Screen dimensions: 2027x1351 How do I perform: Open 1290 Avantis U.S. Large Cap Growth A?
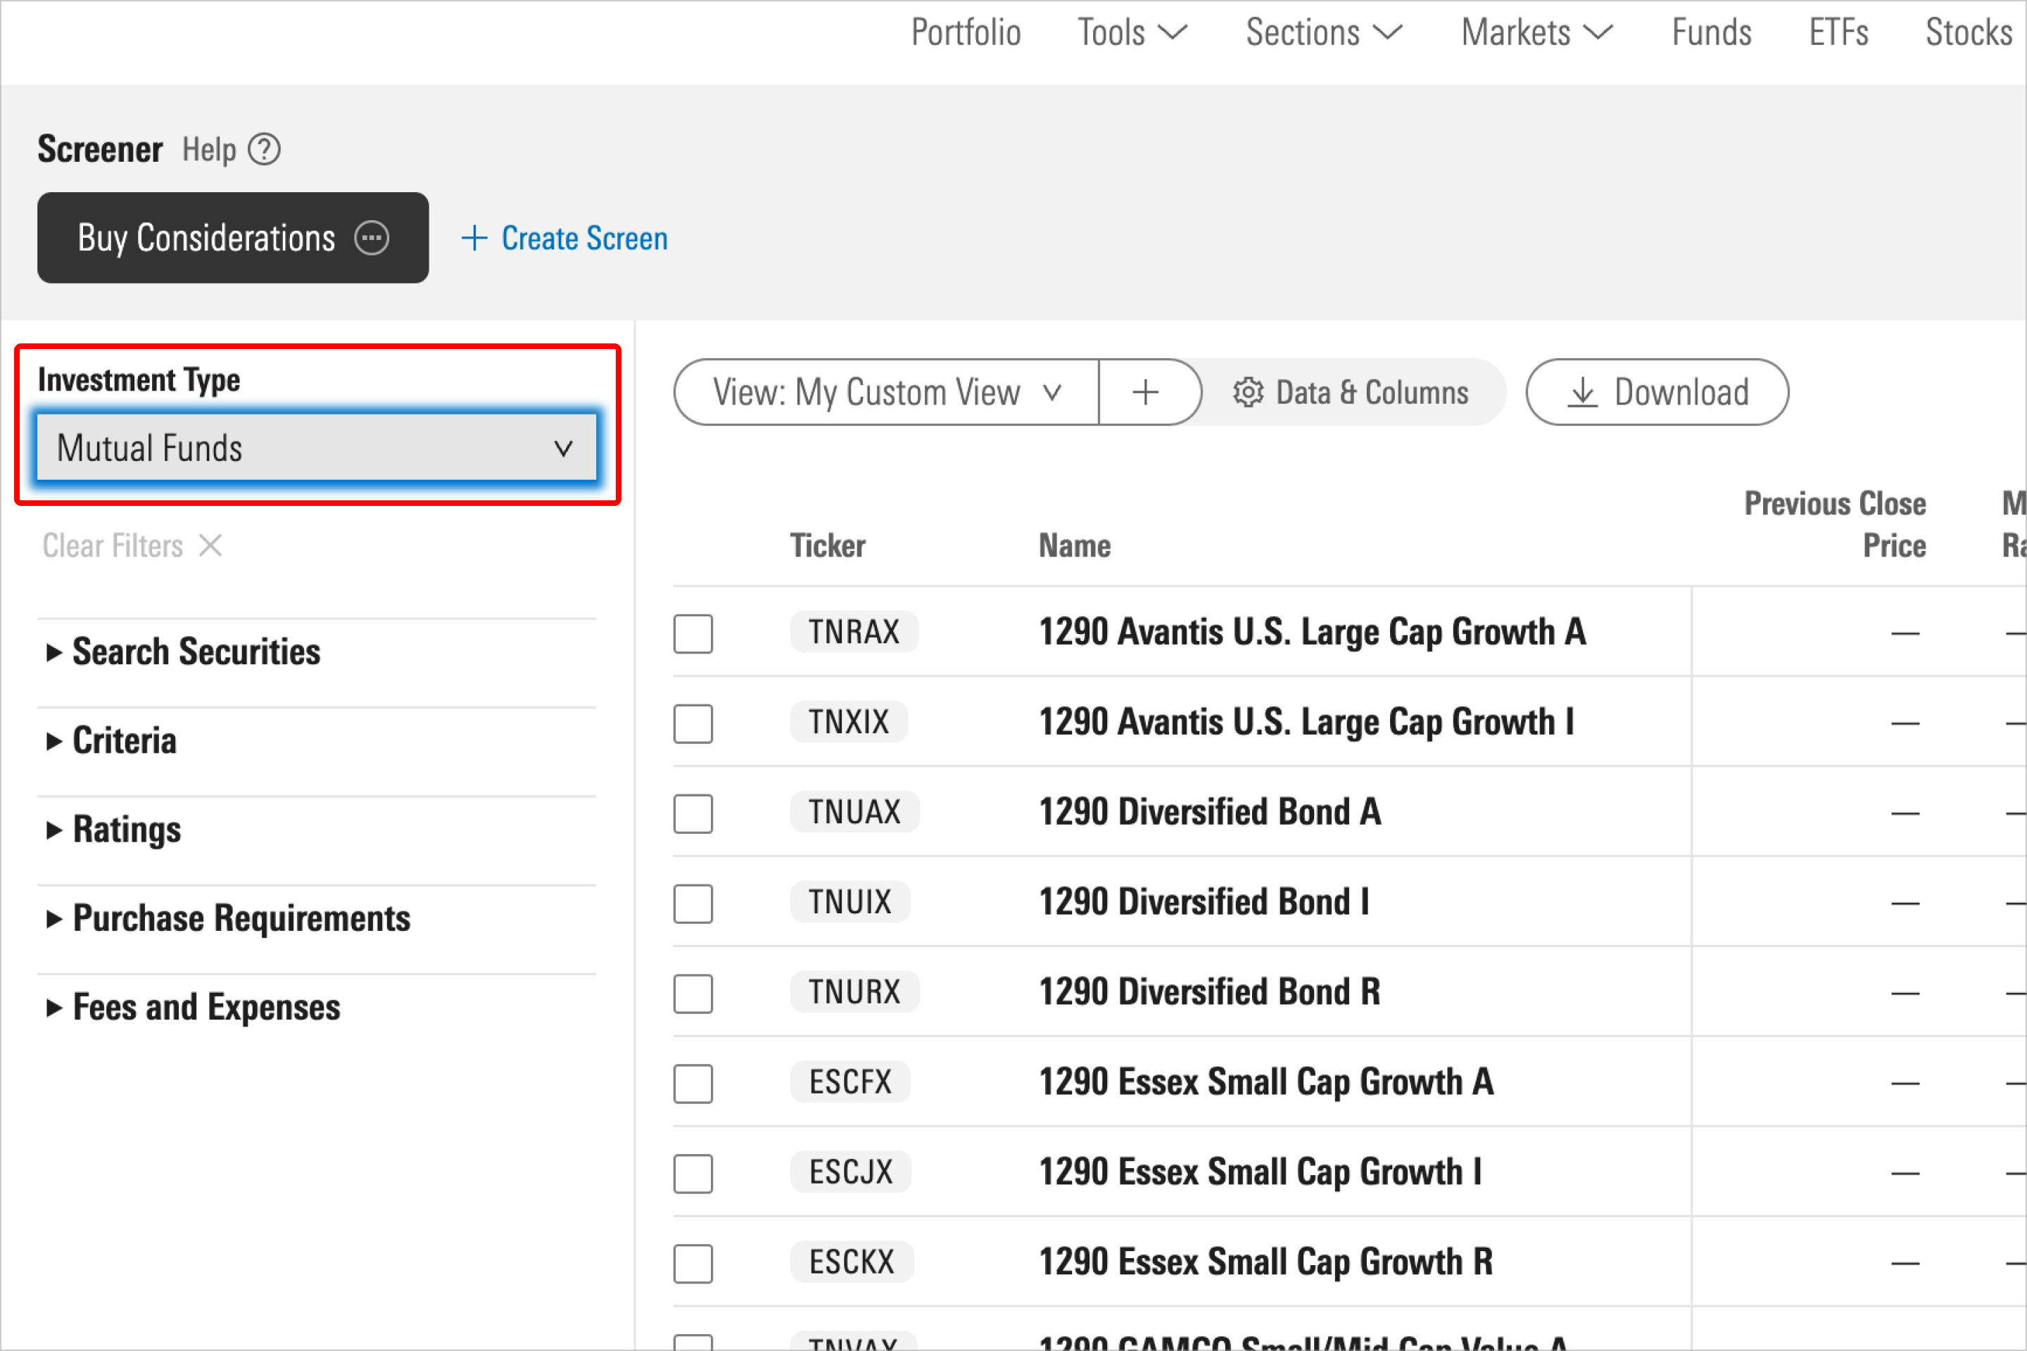coord(1312,633)
